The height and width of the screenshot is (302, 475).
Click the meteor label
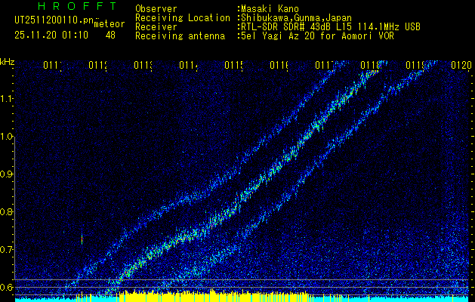109,24
